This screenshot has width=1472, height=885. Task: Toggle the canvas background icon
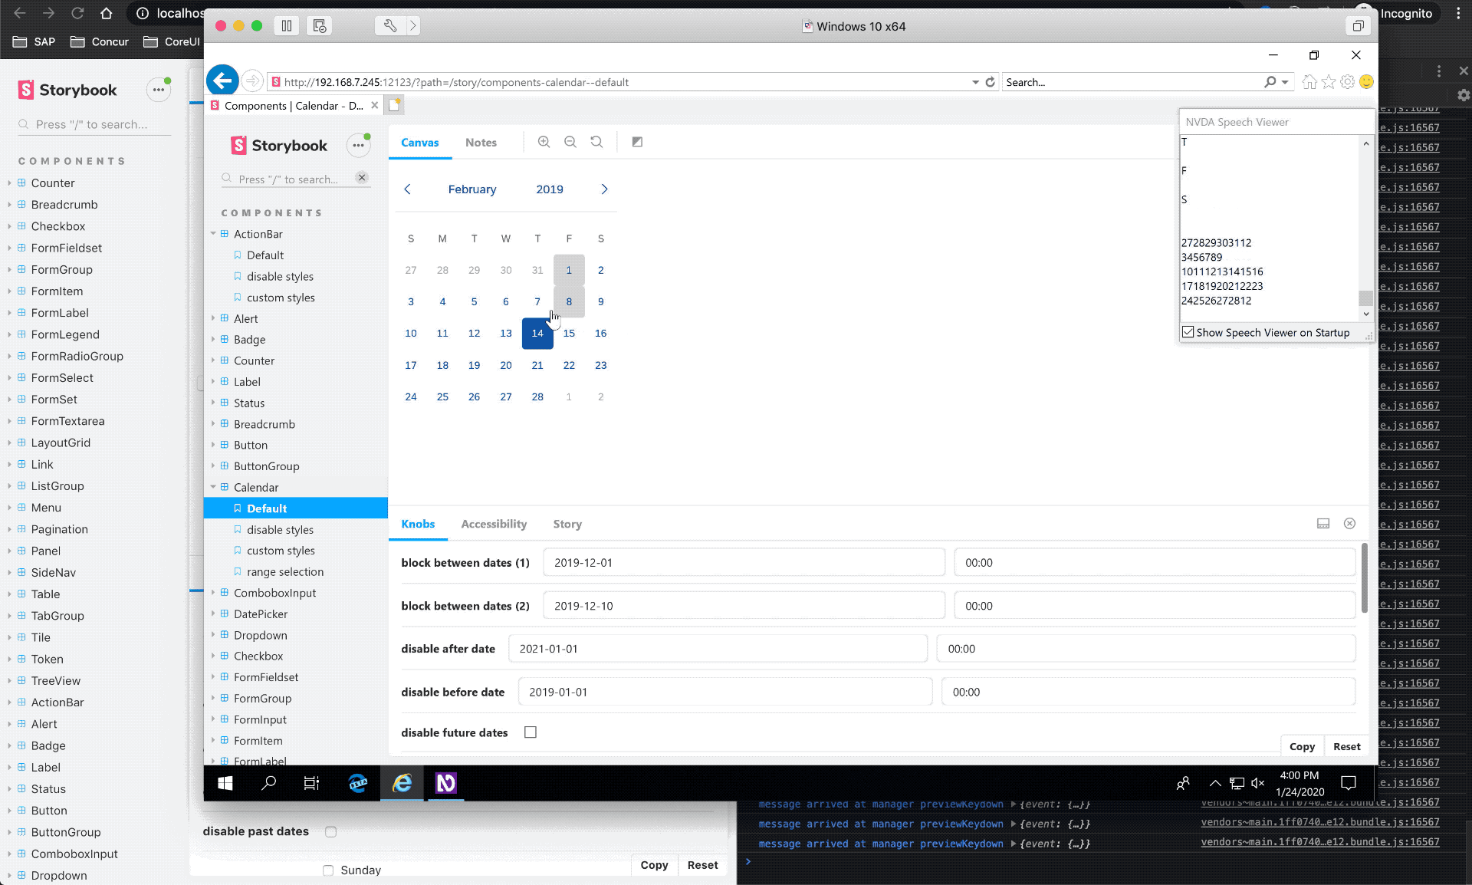tap(637, 142)
